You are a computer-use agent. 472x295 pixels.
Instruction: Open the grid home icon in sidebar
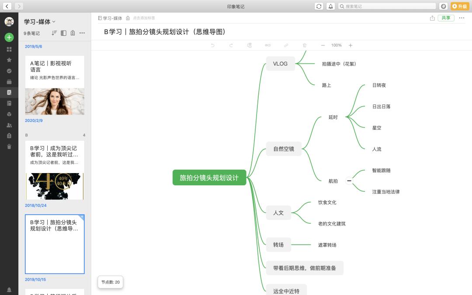point(9,49)
